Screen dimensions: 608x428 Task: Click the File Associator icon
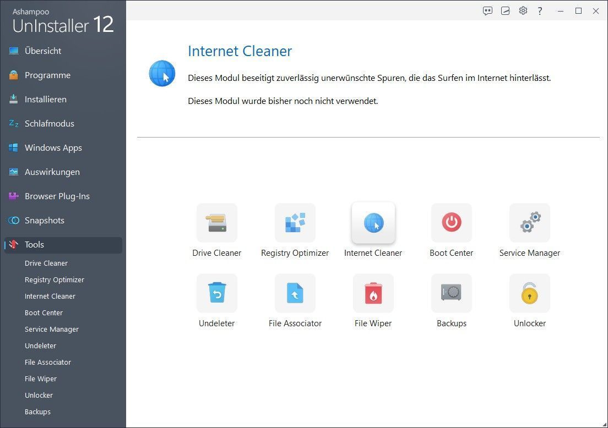[x=295, y=293]
